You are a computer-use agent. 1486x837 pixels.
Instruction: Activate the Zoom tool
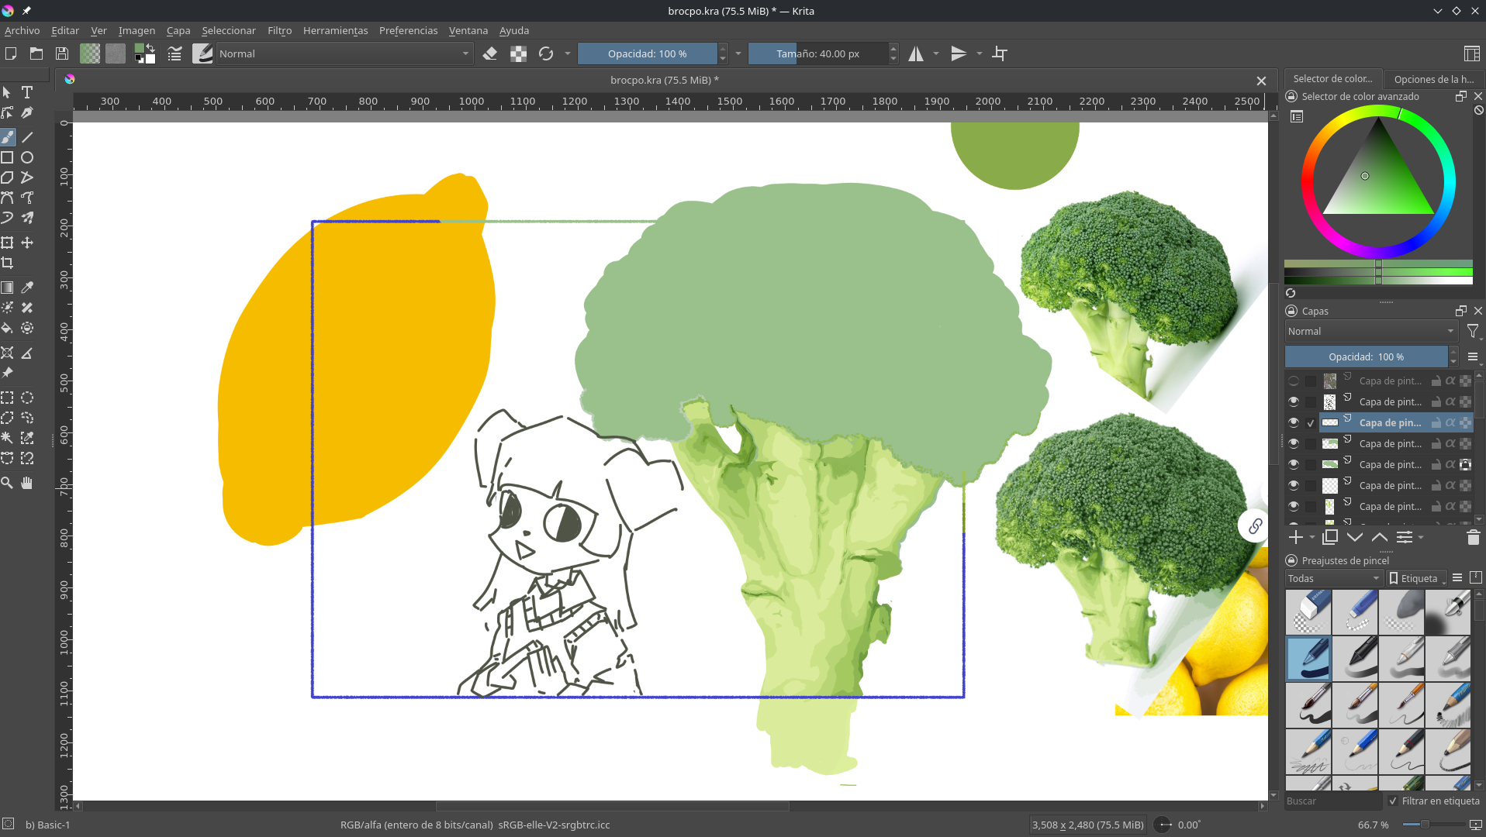[8, 483]
